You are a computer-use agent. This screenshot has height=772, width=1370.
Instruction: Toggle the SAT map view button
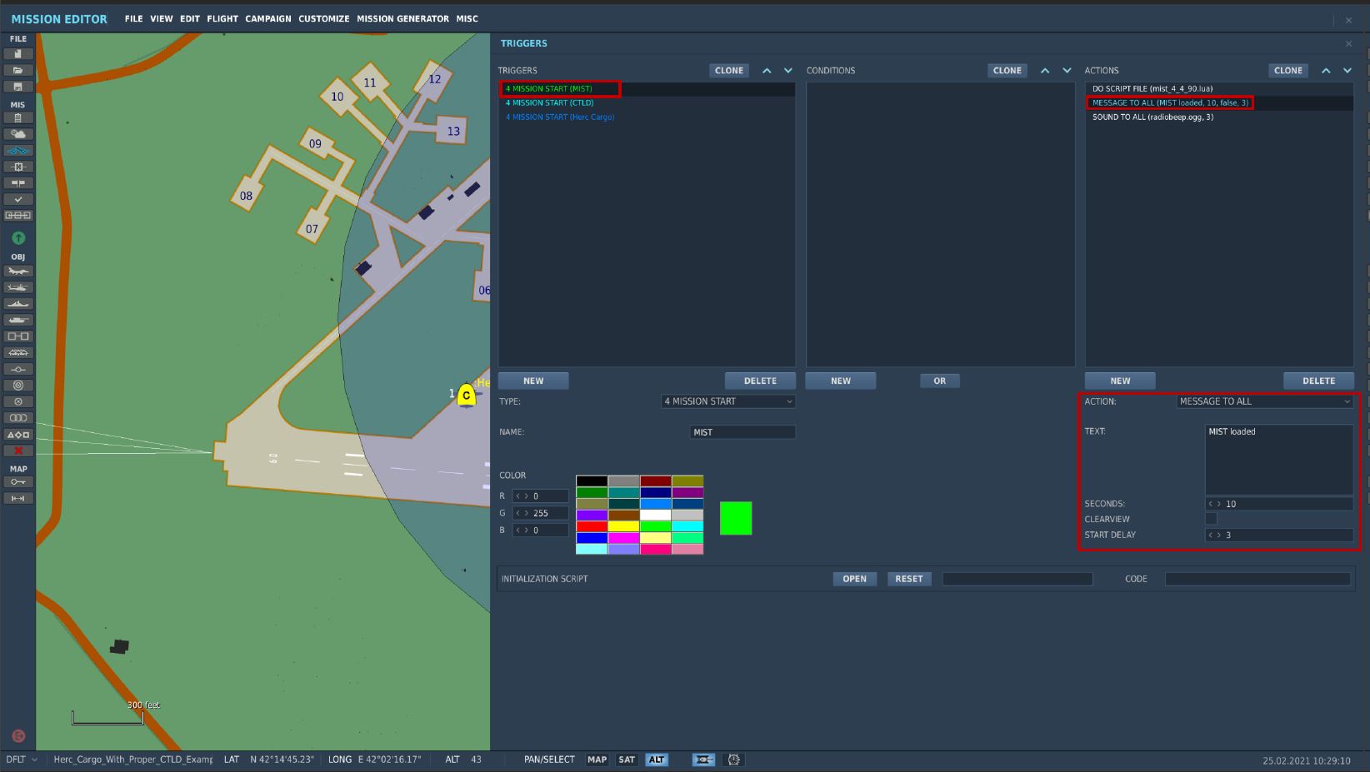click(x=626, y=760)
